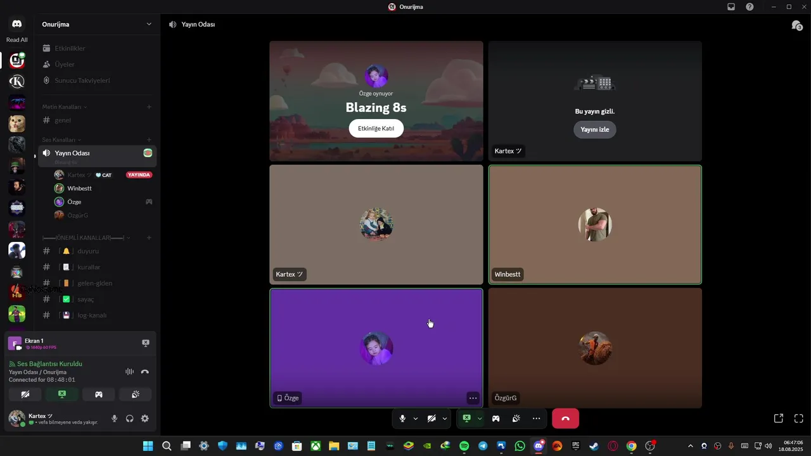The height and width of the screenshot is (456, 811).
Task: Open Google Chrome from the taskbar
Action: [x=631, y=446]
